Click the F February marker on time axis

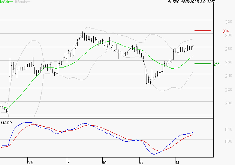(69, 163)
